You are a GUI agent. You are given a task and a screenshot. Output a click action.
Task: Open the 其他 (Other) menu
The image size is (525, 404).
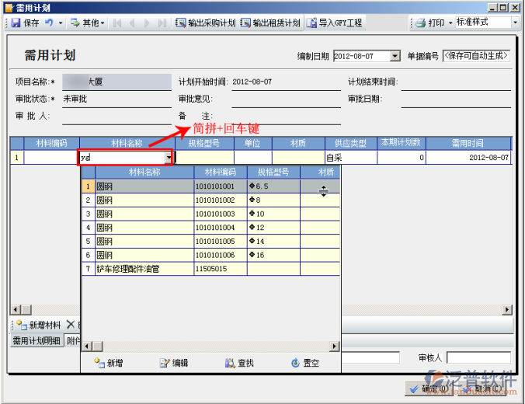[x=88, y=23]
